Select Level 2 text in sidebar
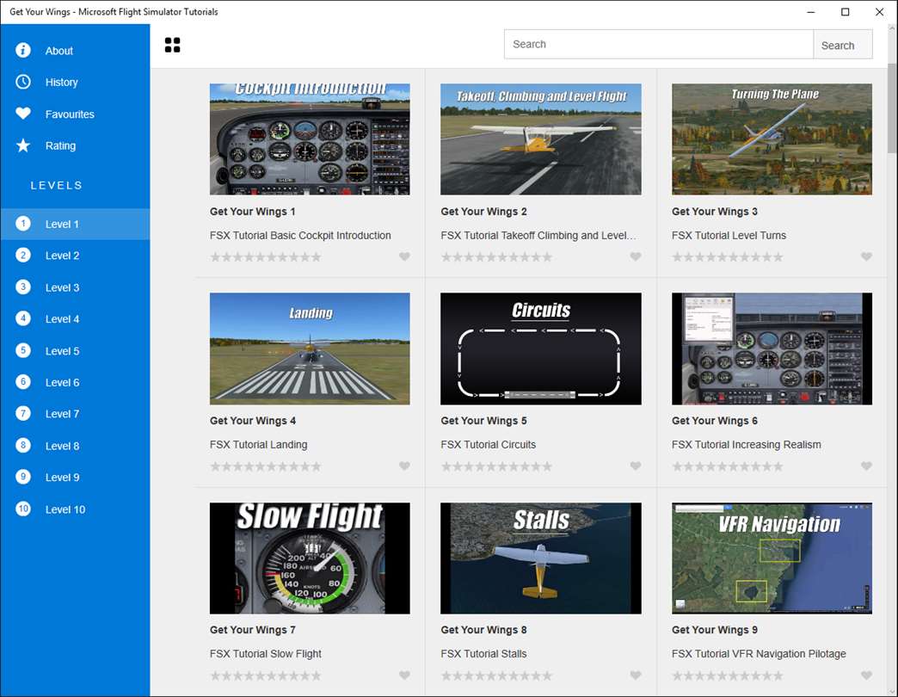898x697 pixels. pos(63,256)
